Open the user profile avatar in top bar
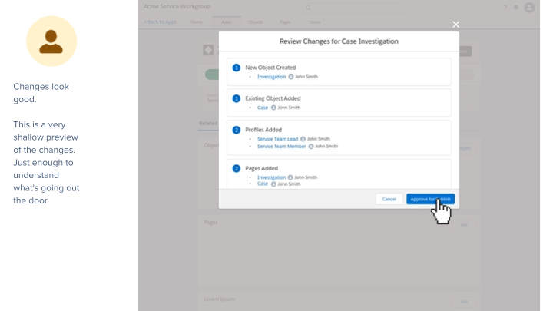 coord(529,8)
